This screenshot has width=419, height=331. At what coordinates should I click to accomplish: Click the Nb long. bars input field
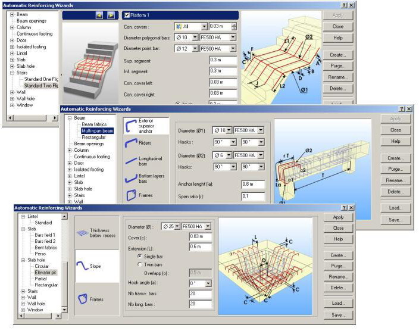201,304
